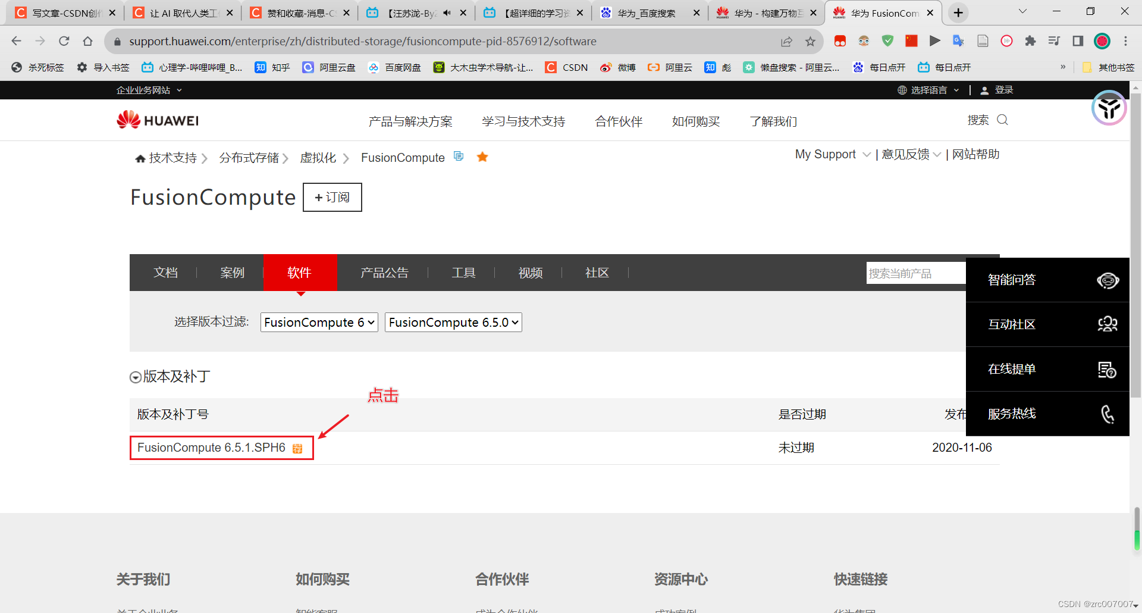The height and width of the screenshot is (613, 1142).
Task: Open the browser extensions puzzle icon
Action: 1030,41
